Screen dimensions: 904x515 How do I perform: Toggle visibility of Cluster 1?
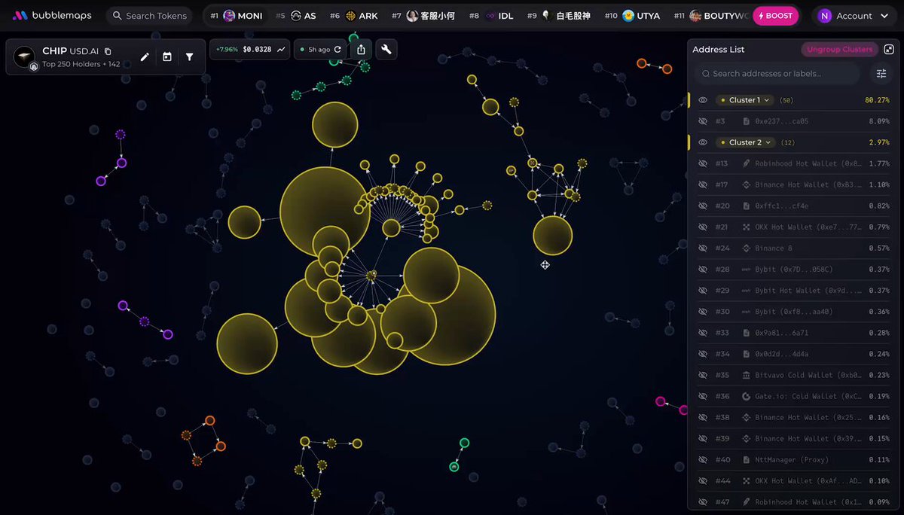point(702,100)
